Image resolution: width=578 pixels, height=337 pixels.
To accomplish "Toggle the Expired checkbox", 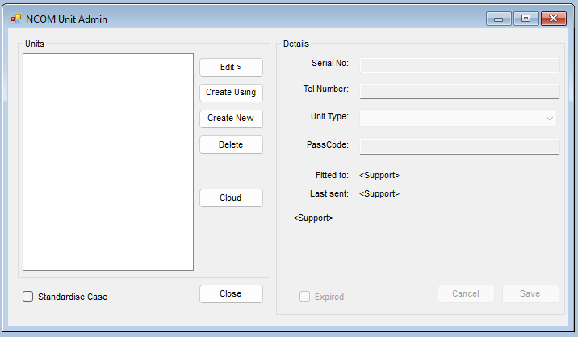I will (304, 297).
